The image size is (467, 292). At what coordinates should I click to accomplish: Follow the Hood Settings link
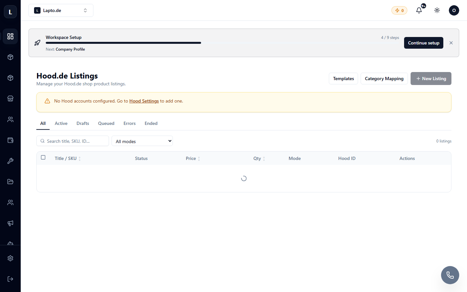(144, 101)
